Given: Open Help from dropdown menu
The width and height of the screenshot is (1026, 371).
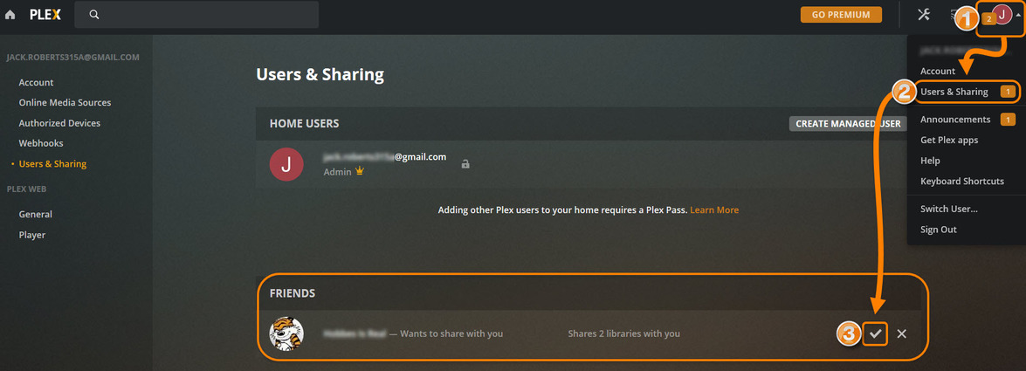Looking at the screenshot, I should (x=930, y=161).
